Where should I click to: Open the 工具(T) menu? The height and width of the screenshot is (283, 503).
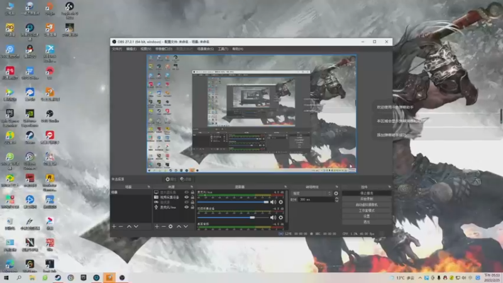pyautogui.click(x=223, y=49)
